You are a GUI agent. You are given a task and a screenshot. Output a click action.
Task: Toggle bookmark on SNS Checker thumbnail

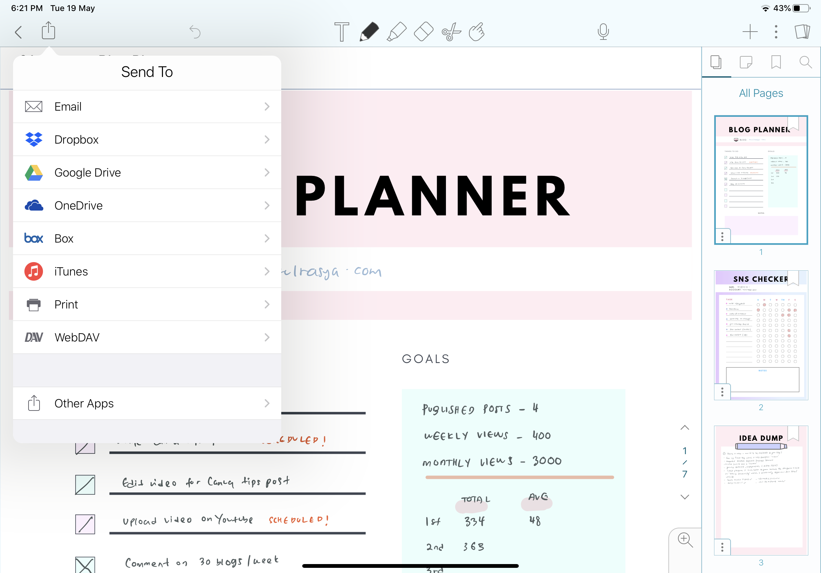click(793, 278)
